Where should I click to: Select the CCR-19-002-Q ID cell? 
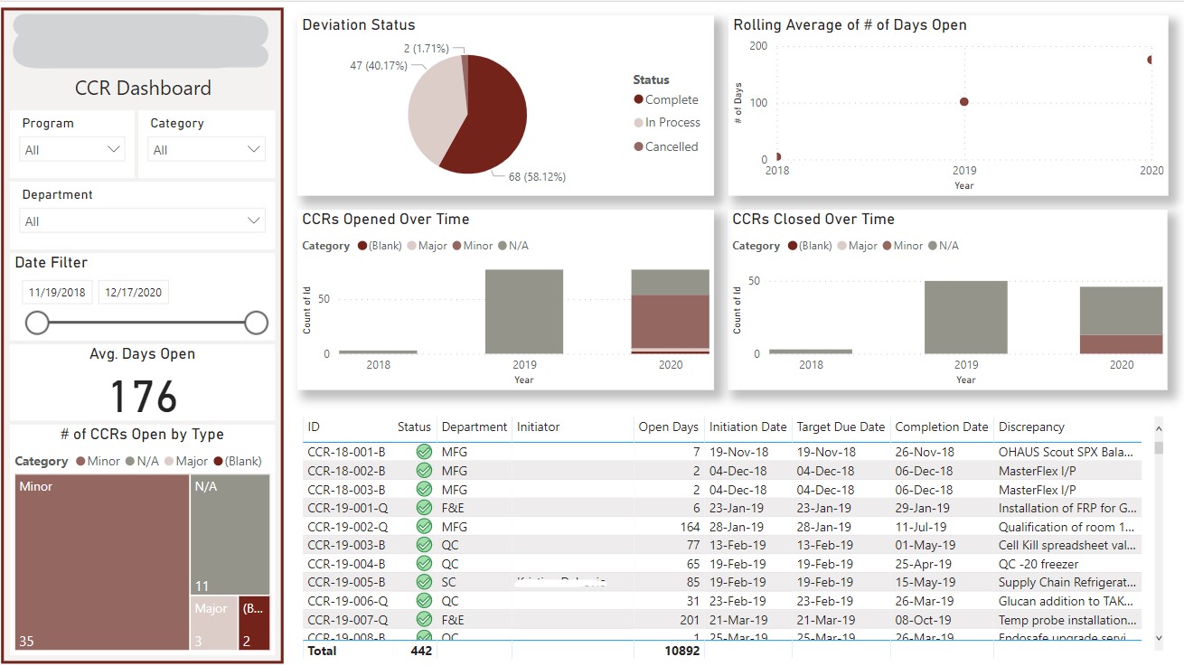click(348, 527)
